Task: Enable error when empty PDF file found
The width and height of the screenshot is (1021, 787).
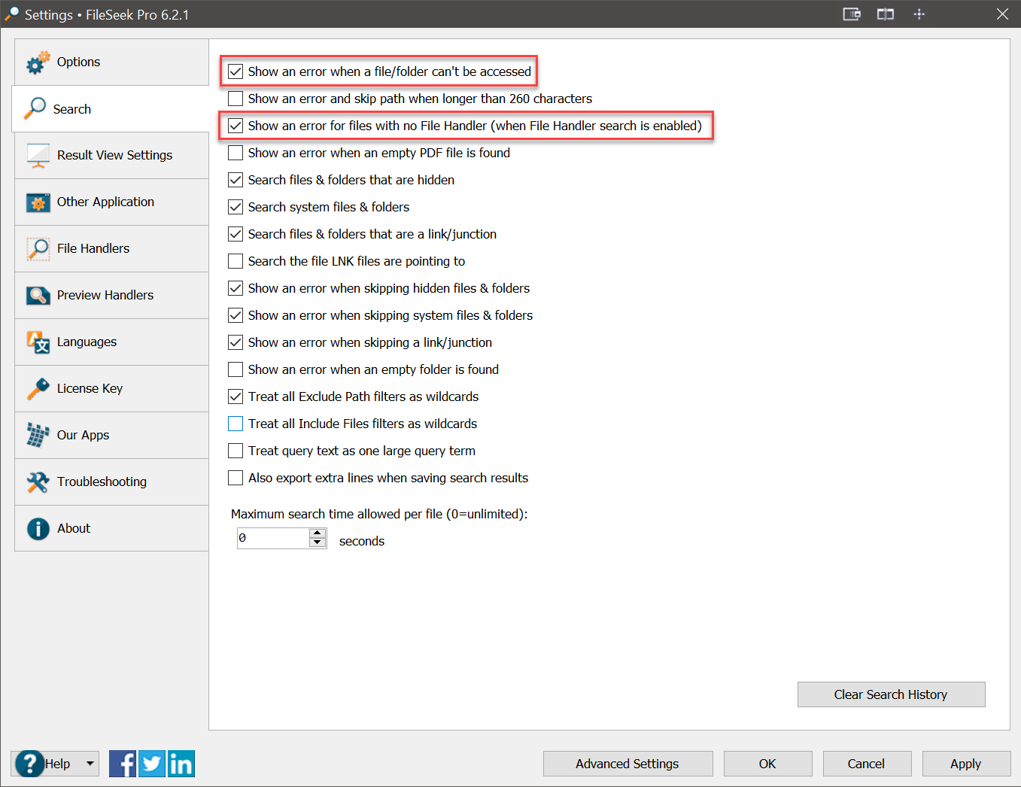Action: point(235,153)
